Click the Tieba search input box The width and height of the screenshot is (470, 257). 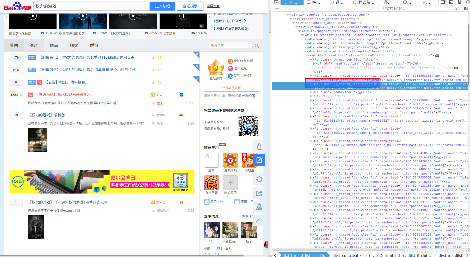click(91, 6)
